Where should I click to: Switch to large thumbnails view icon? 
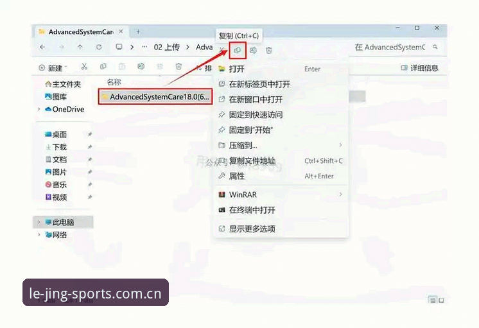pyautogui.click(x=441, y=300)
